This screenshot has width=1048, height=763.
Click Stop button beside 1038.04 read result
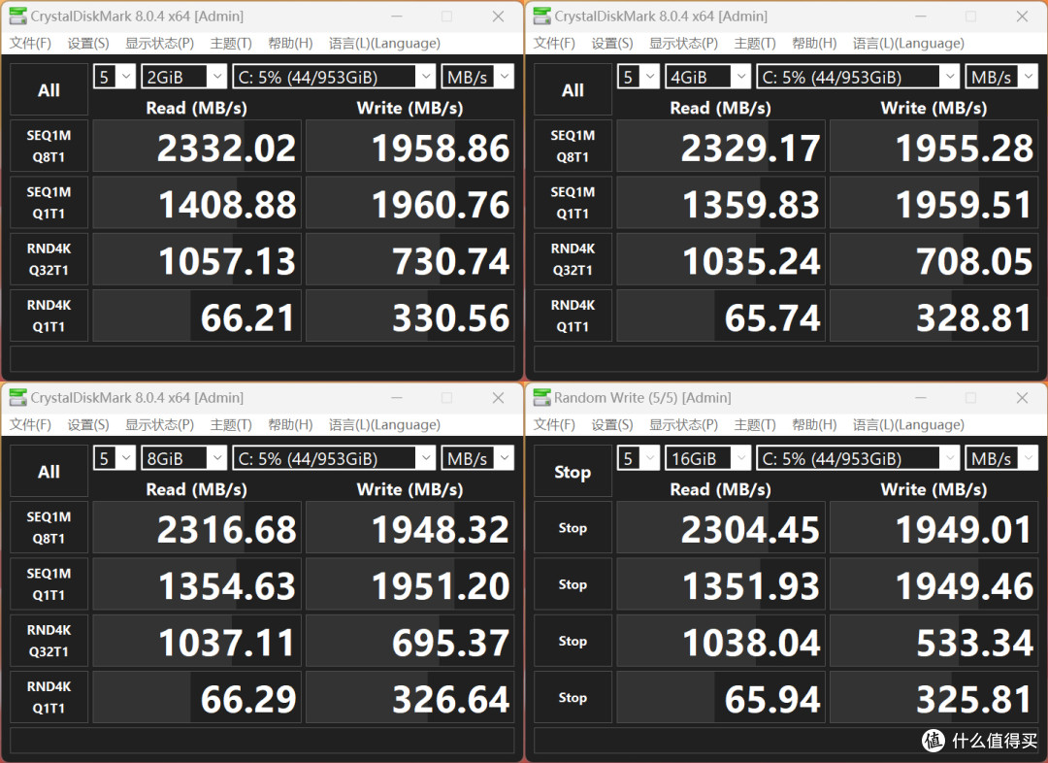click(573, 641)
